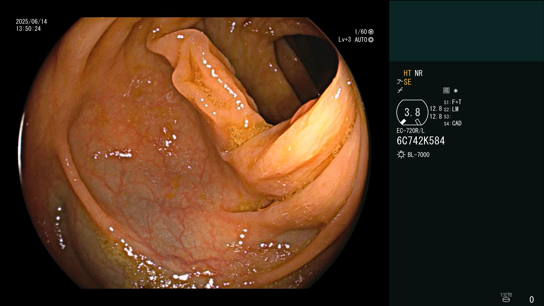
Task: Click the Lv+3 brightness level
Action: pyautogui.click(x=345, y=40)
